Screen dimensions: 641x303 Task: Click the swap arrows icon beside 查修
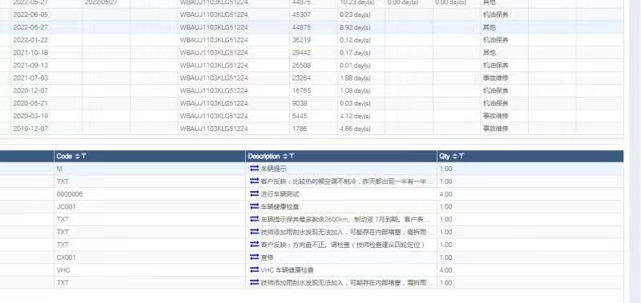(254, 257)
